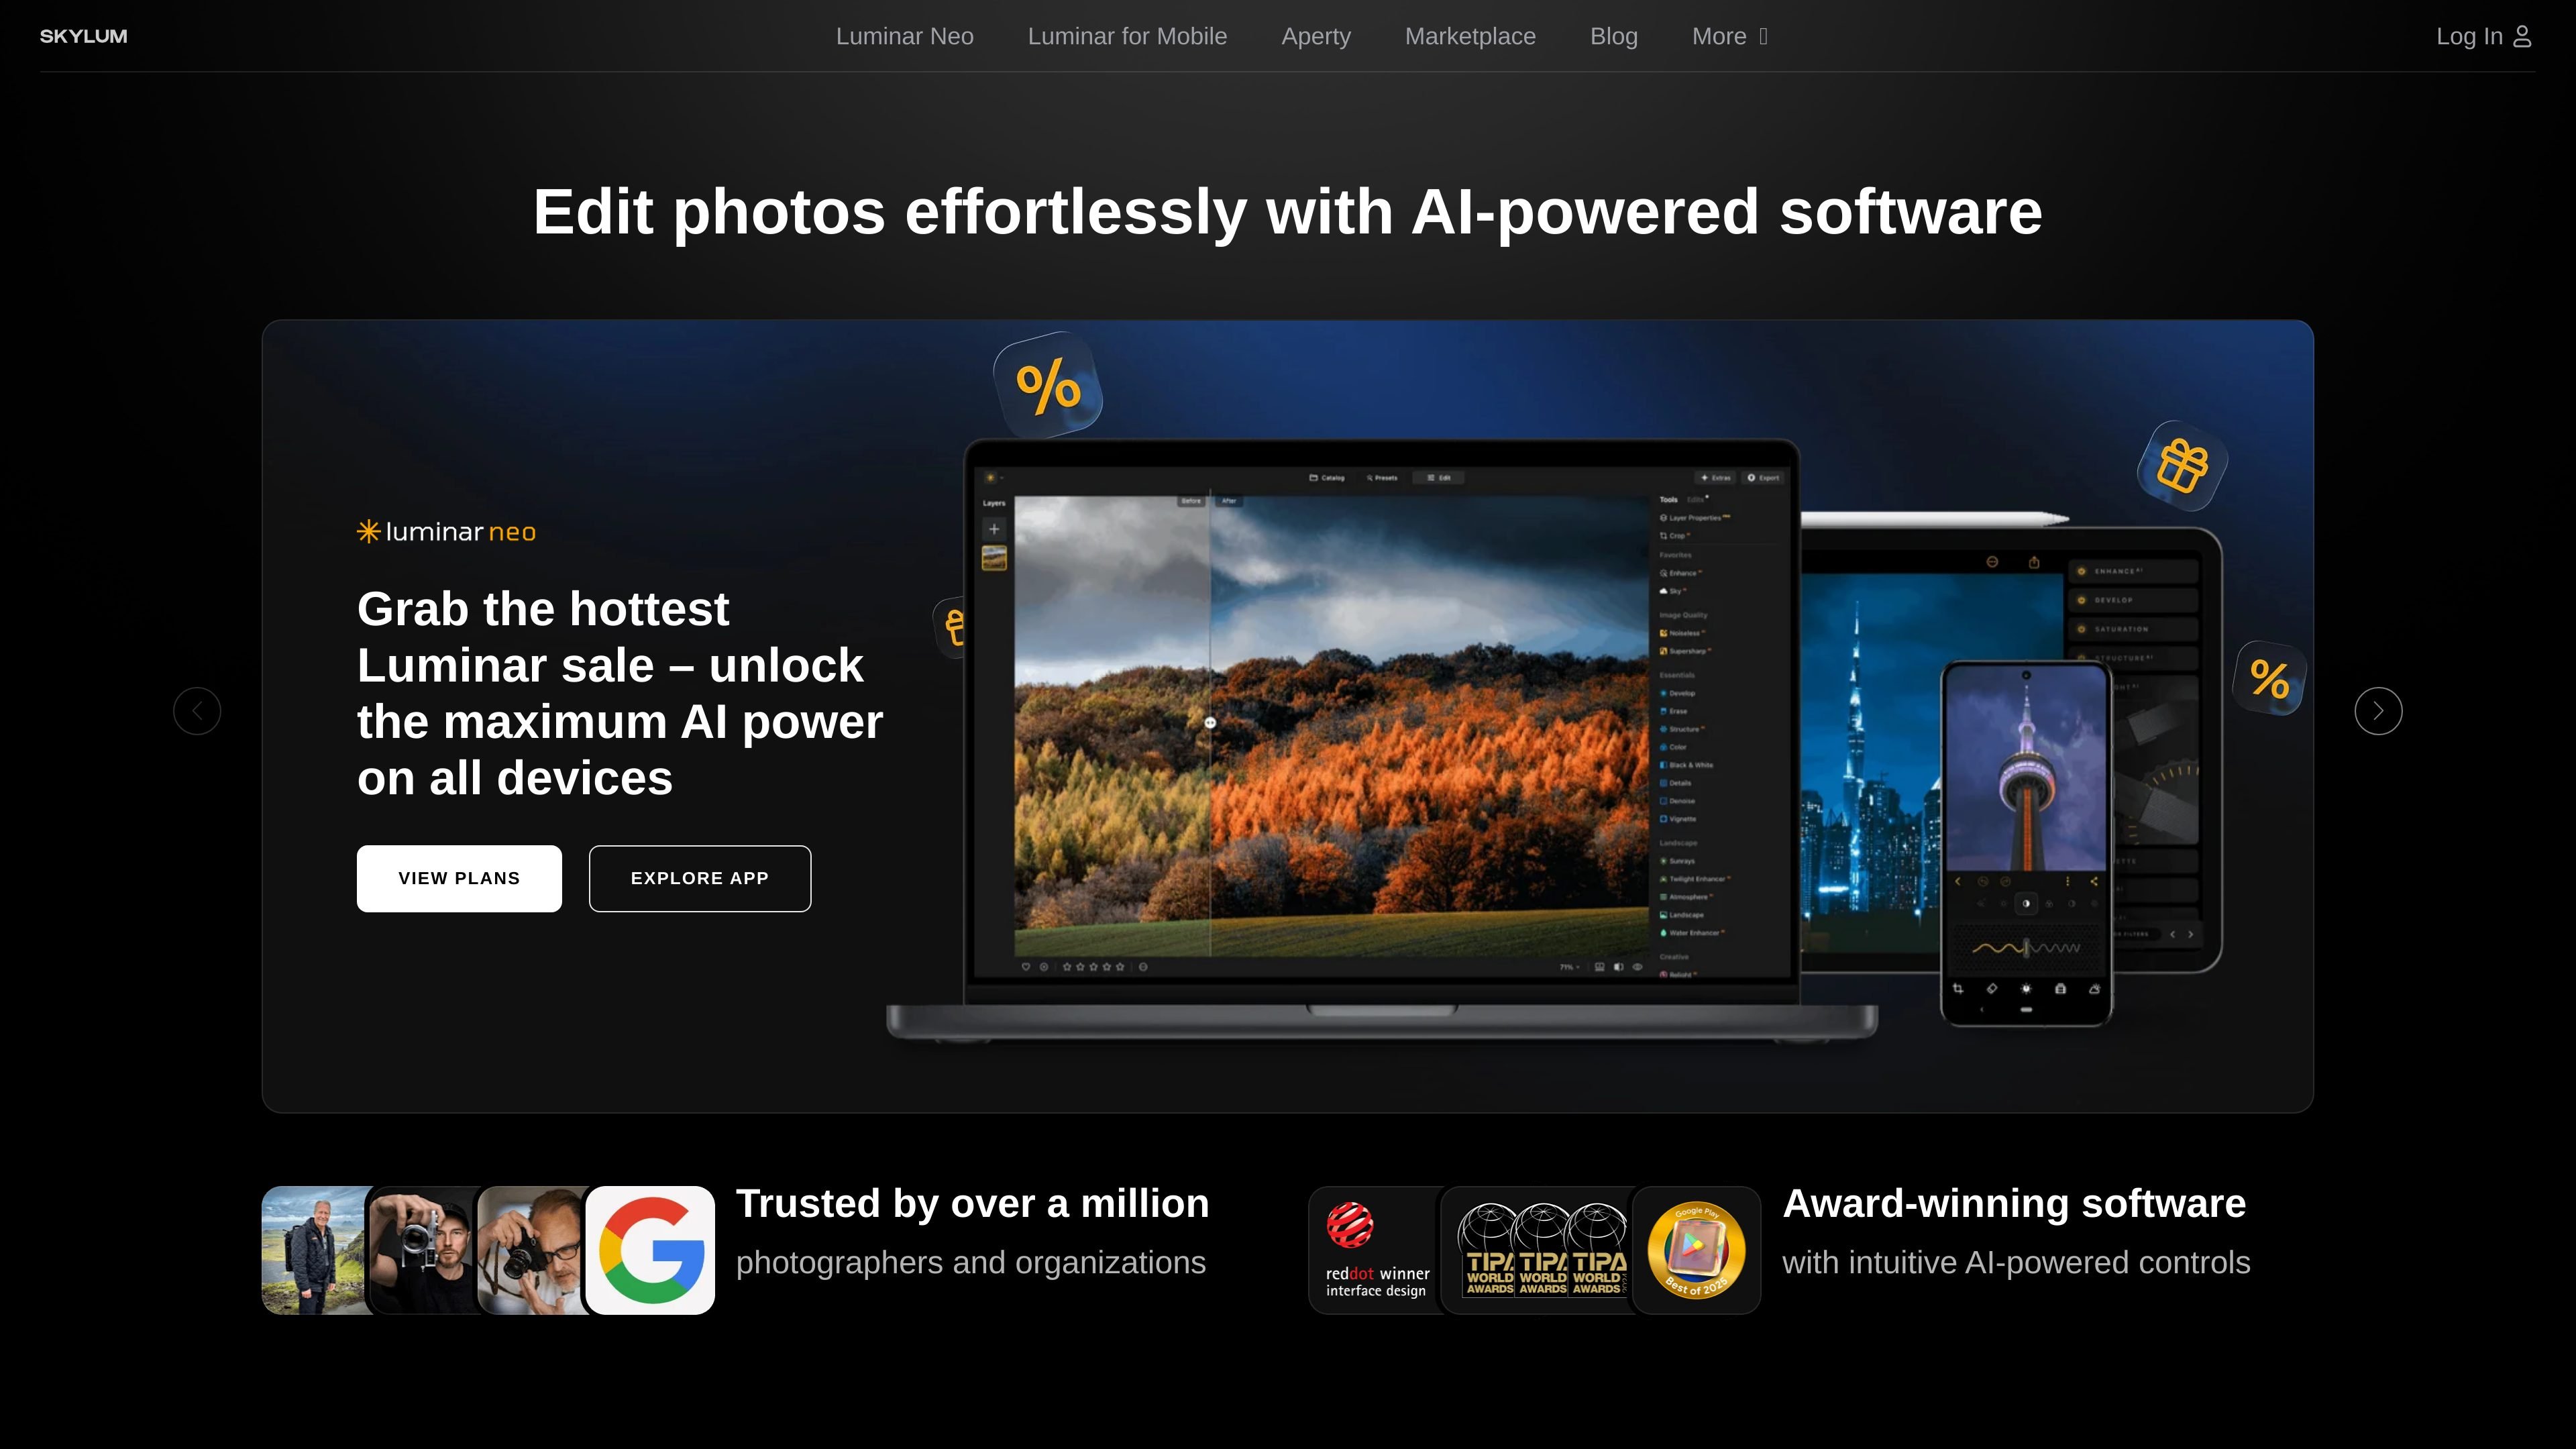
Task: Expand the More dropdown menu
Action: click(1730, 36)
